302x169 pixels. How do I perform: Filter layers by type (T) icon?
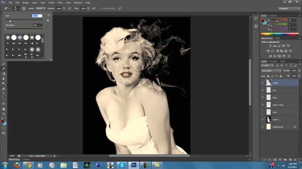[286, 66]
